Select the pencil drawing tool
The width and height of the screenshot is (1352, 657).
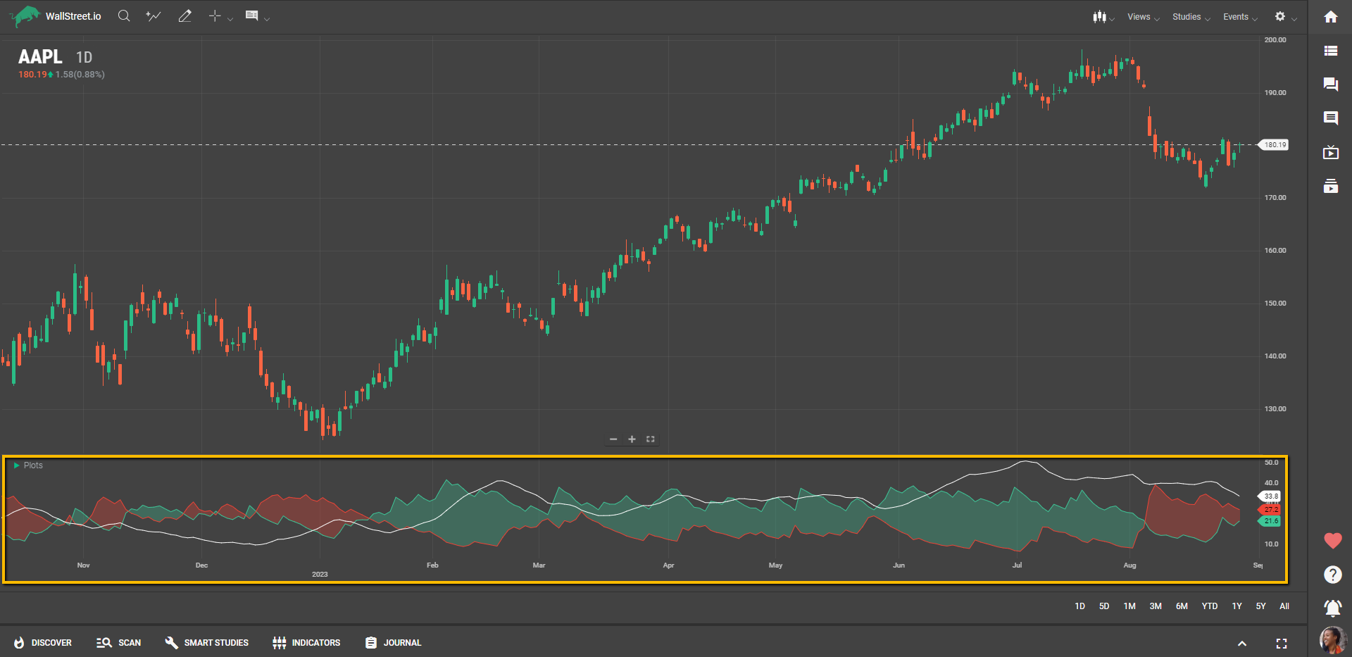pos(184,16)
